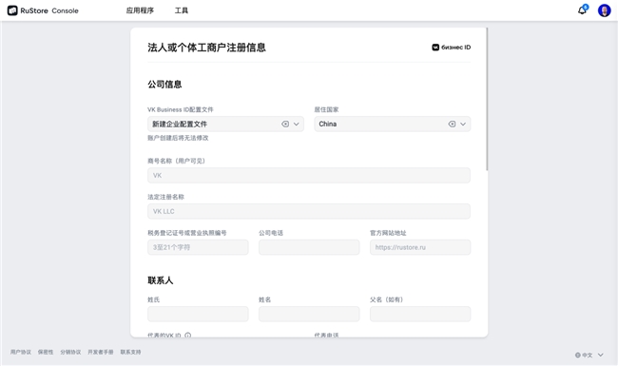
Task: Show info tooltip next to representative VK ID
Action: click(x=187, y=336)
